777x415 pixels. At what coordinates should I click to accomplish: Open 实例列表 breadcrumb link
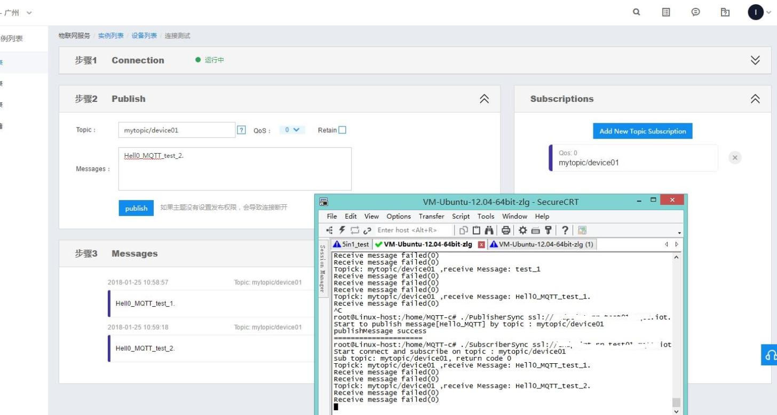[111, 36]
